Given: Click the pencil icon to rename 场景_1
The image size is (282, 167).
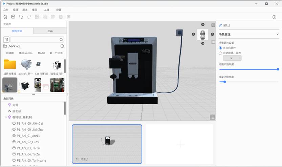Looking at the screenshot, I should pyautogui.click(x=221, y=25).
